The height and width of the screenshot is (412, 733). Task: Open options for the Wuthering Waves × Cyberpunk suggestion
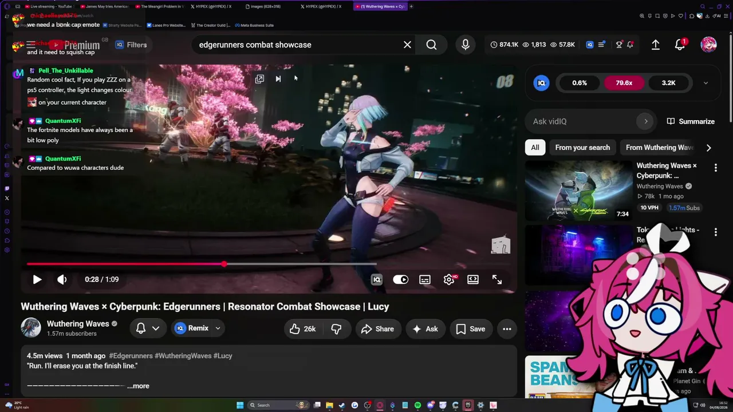pyautogui.click(x=715, y=168)
